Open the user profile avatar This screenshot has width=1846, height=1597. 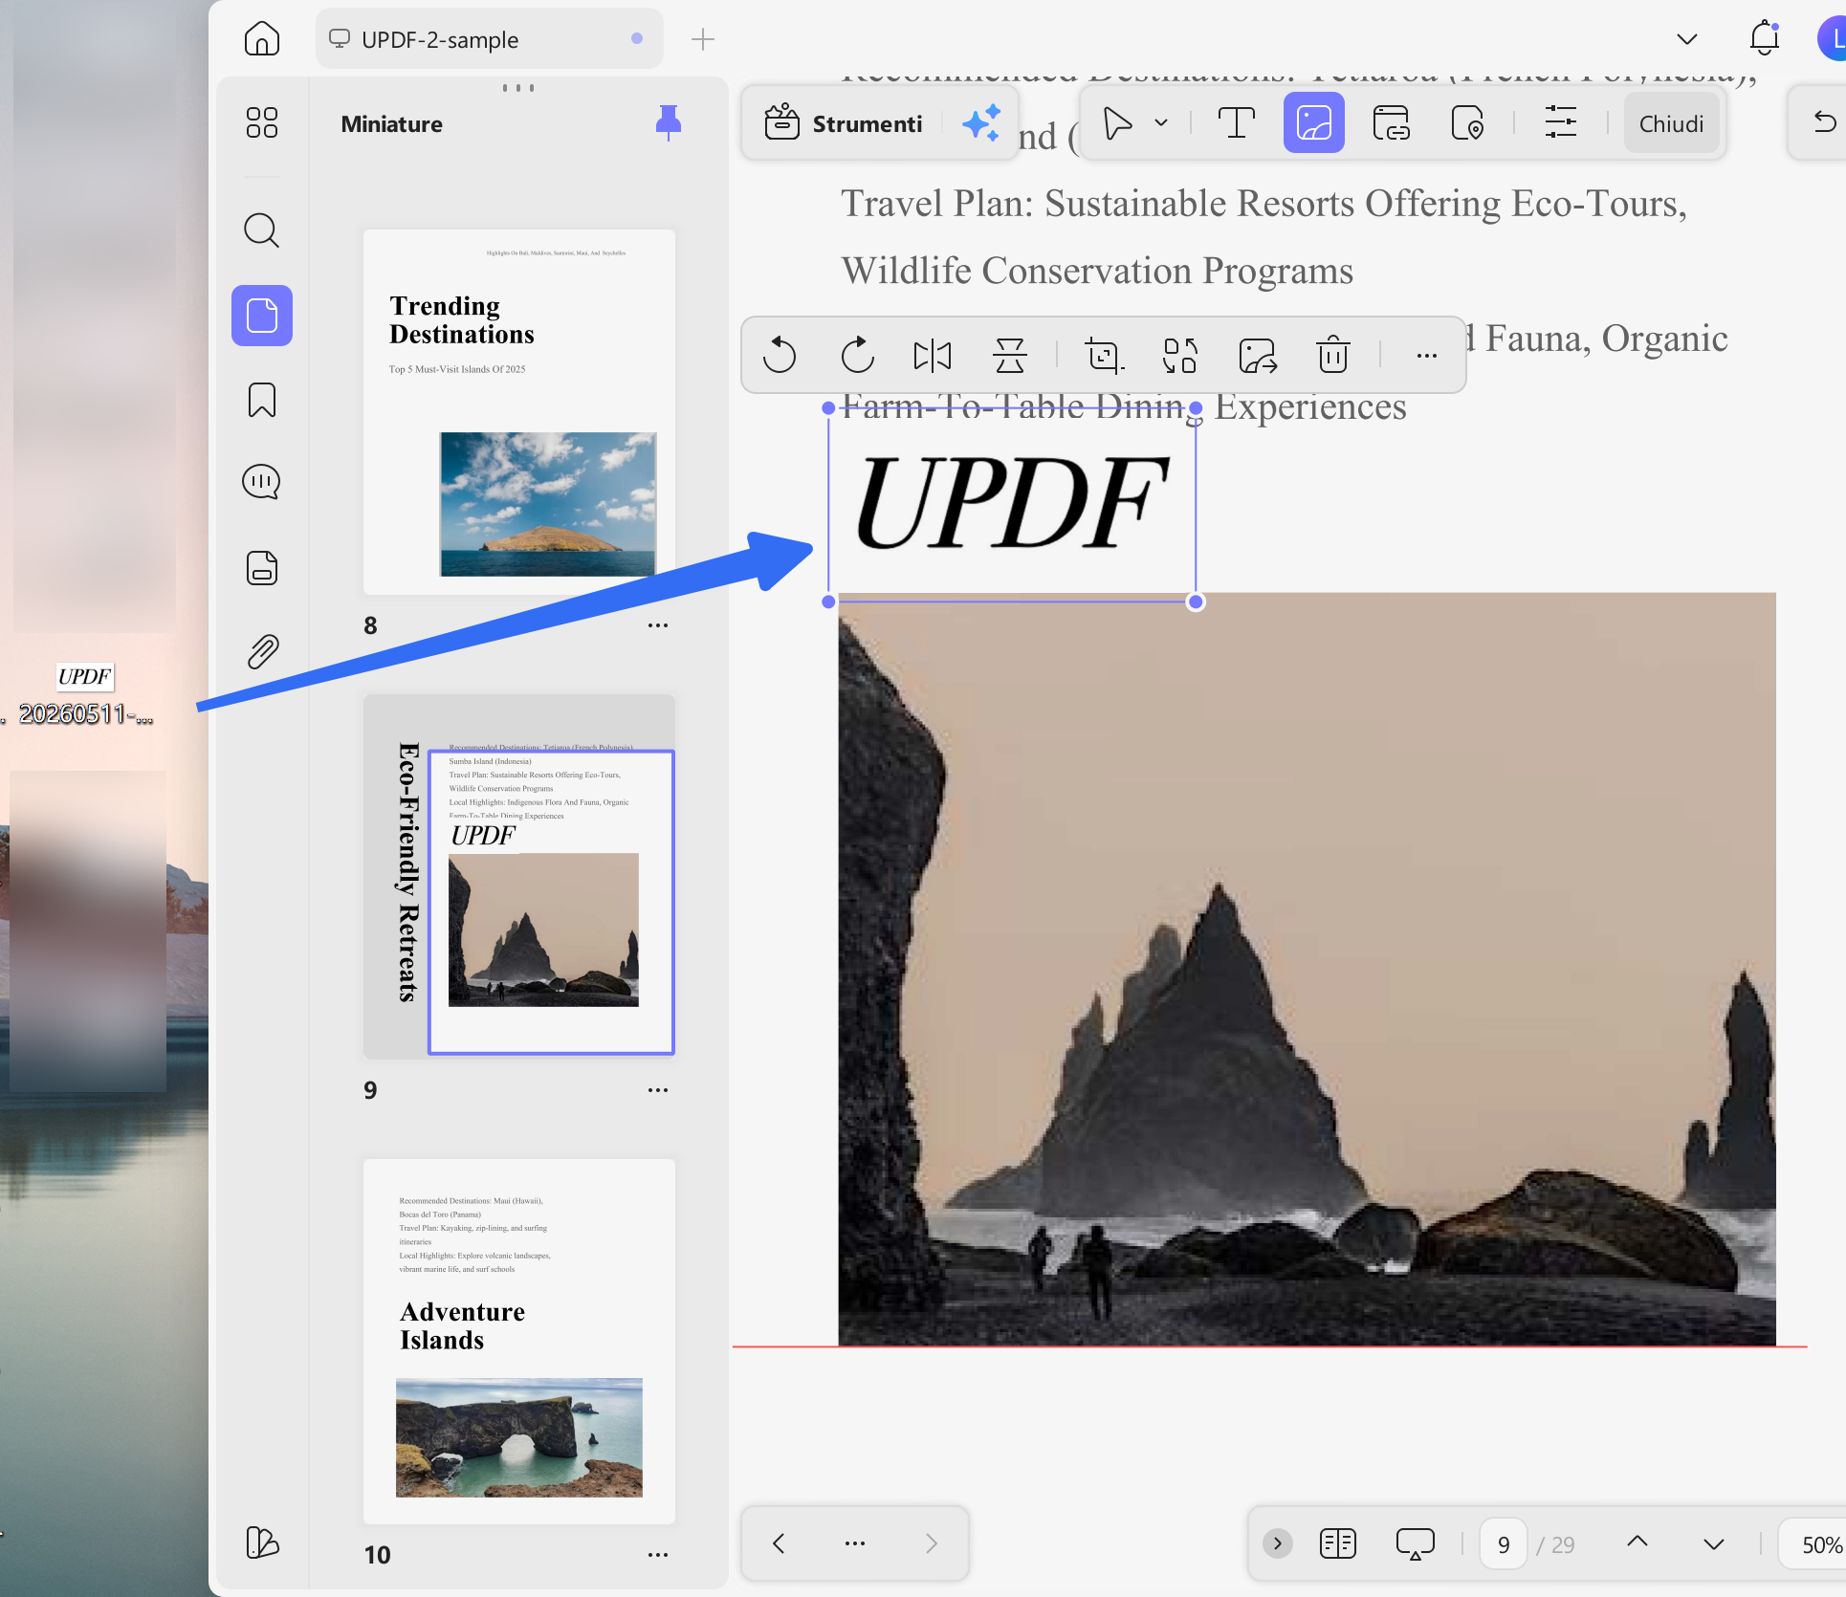tap(1831, 39)
